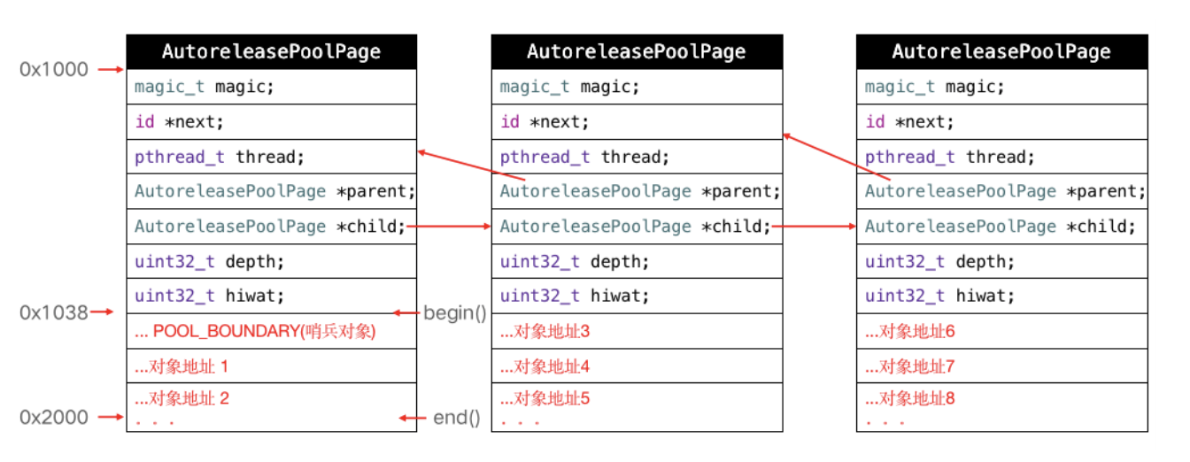Click the begin() label
Screen dimensions: 1190x462
454,312
